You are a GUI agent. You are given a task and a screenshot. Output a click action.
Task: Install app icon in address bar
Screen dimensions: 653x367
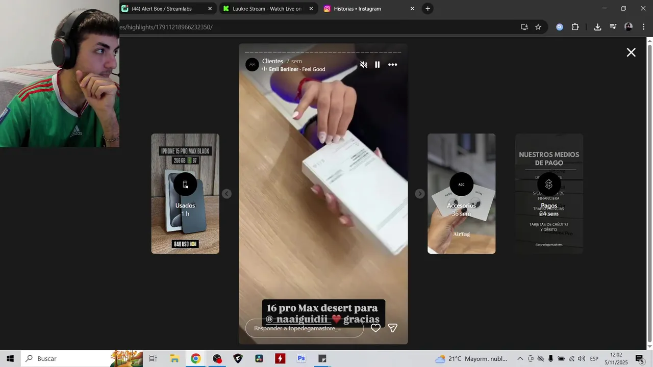tap(524, 27)
